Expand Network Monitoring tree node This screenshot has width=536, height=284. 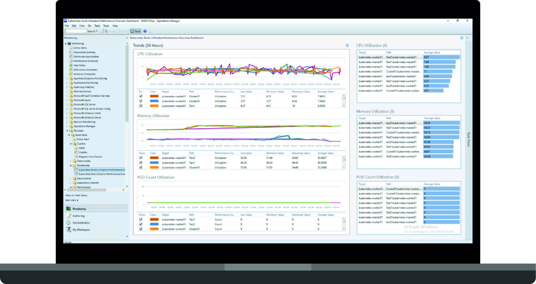point(67,122)
